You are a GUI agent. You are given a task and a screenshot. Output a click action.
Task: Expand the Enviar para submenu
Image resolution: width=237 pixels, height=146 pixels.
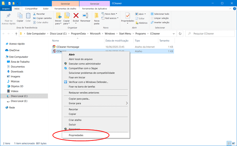[97, 103]
